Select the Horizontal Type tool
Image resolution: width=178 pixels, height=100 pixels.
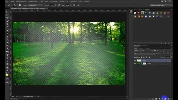[x=8, y=58]
